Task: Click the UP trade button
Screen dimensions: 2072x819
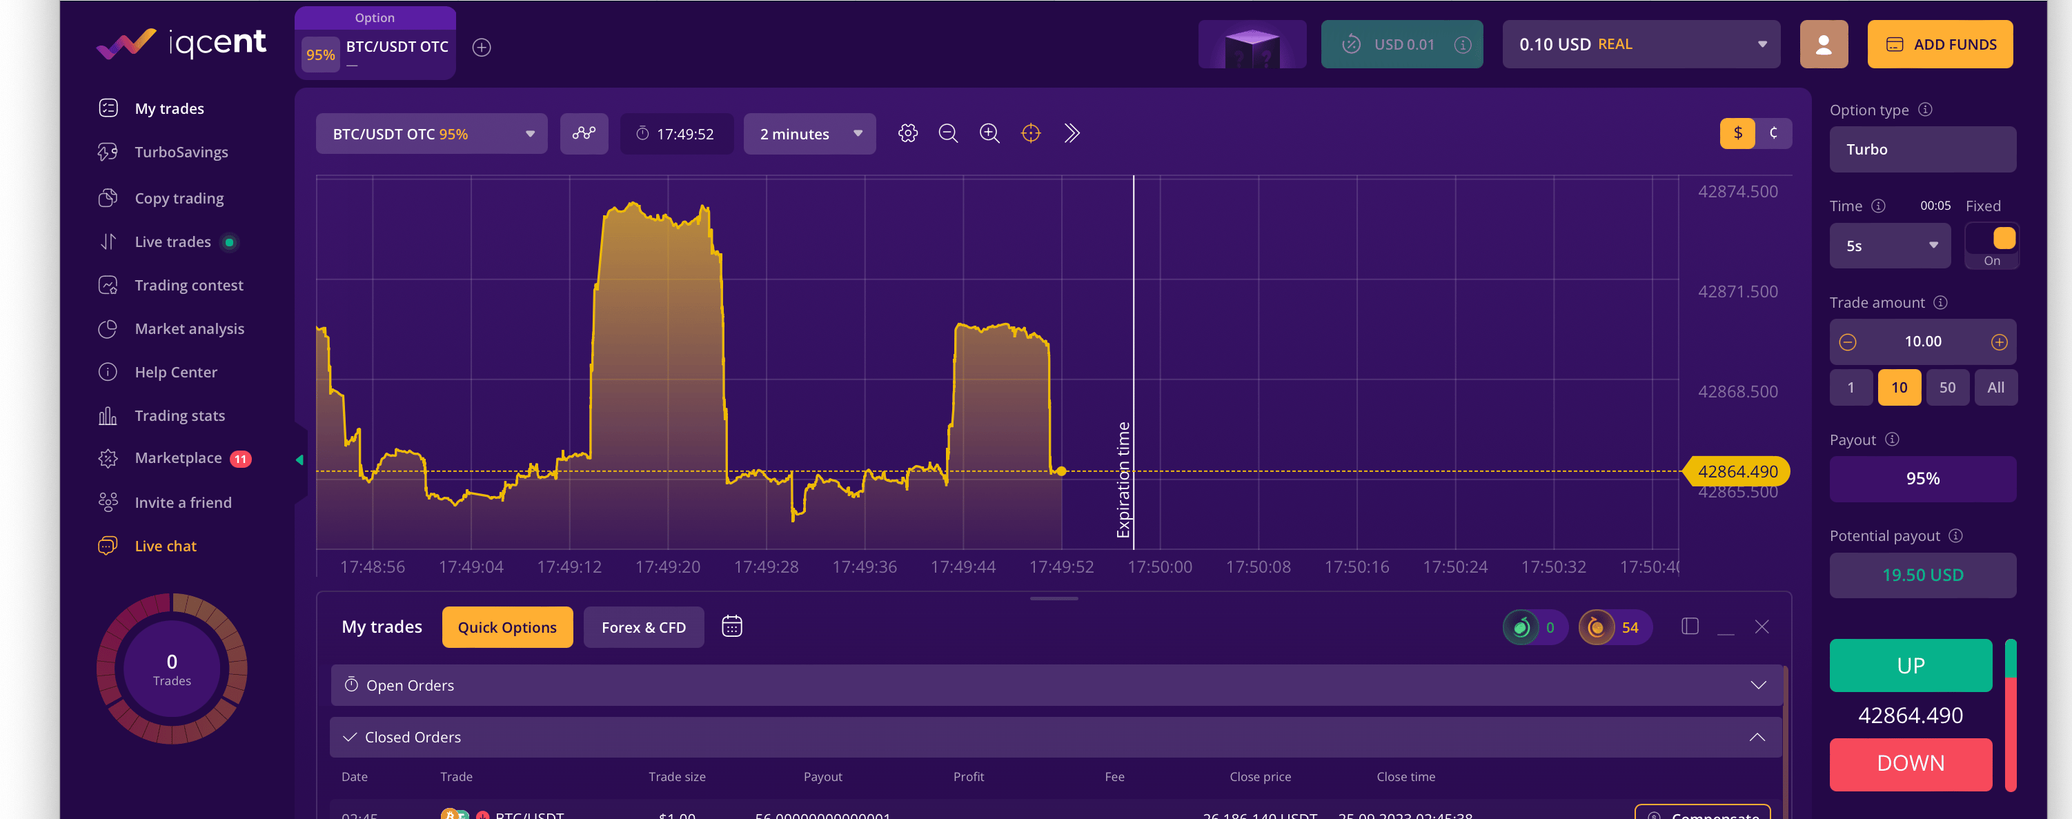Action: (x=1911, y=665)
